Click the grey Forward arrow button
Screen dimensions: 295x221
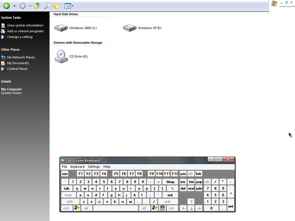(x=22, y=6)
